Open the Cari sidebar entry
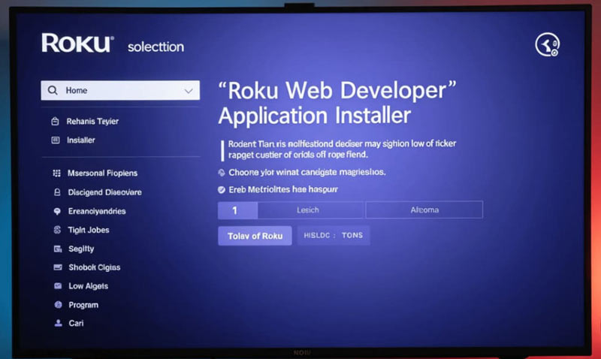Image resolution: width=601 pixels, height=359 pixels. coord(76,323)
